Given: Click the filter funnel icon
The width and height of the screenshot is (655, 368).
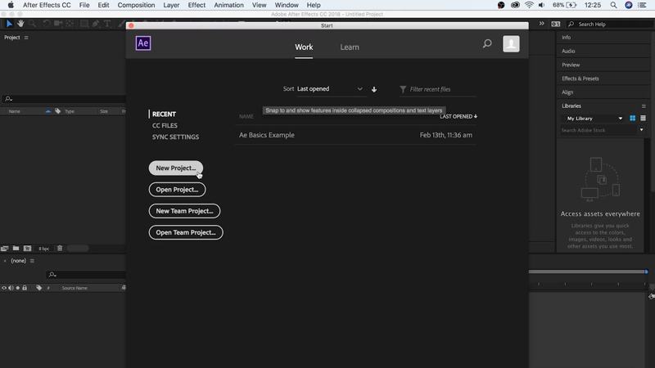Looking at the screenshot, I should pos(403,89).
